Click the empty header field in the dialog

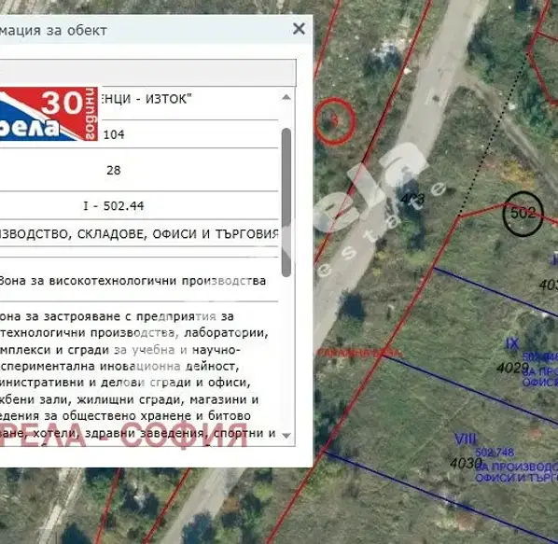point(147,73)
